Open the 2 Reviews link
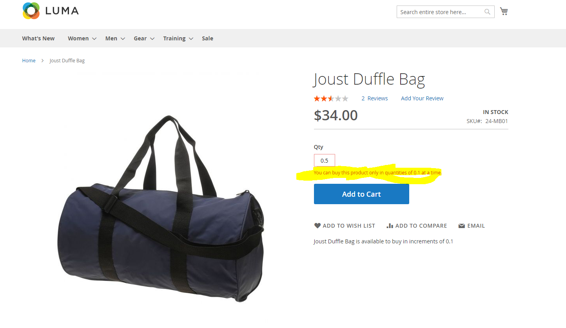This screenshot has width=566, height=328. (375, 98)
